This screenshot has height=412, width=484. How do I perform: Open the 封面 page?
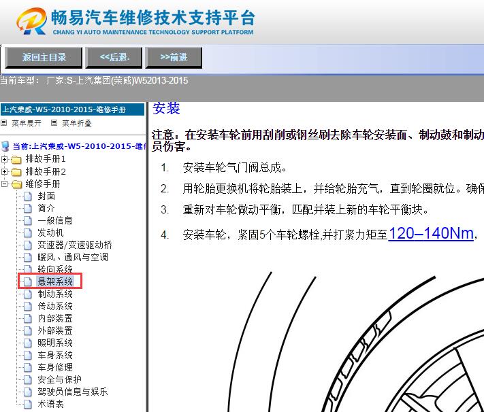[x=46, y=196]
